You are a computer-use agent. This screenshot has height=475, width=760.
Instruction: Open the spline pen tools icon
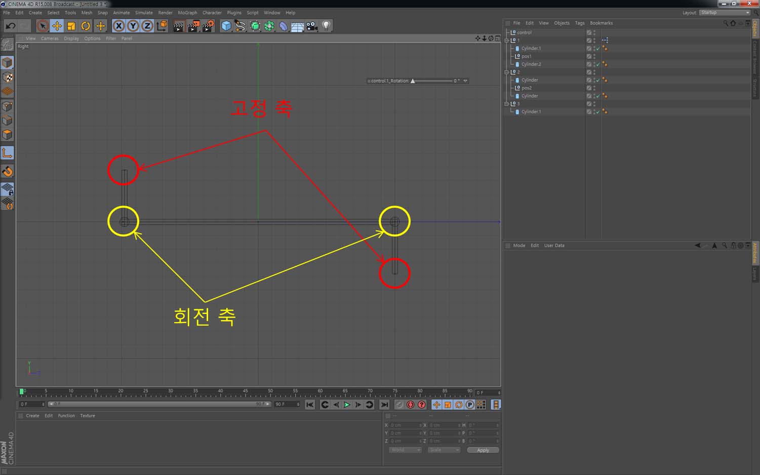click(241, 26)
